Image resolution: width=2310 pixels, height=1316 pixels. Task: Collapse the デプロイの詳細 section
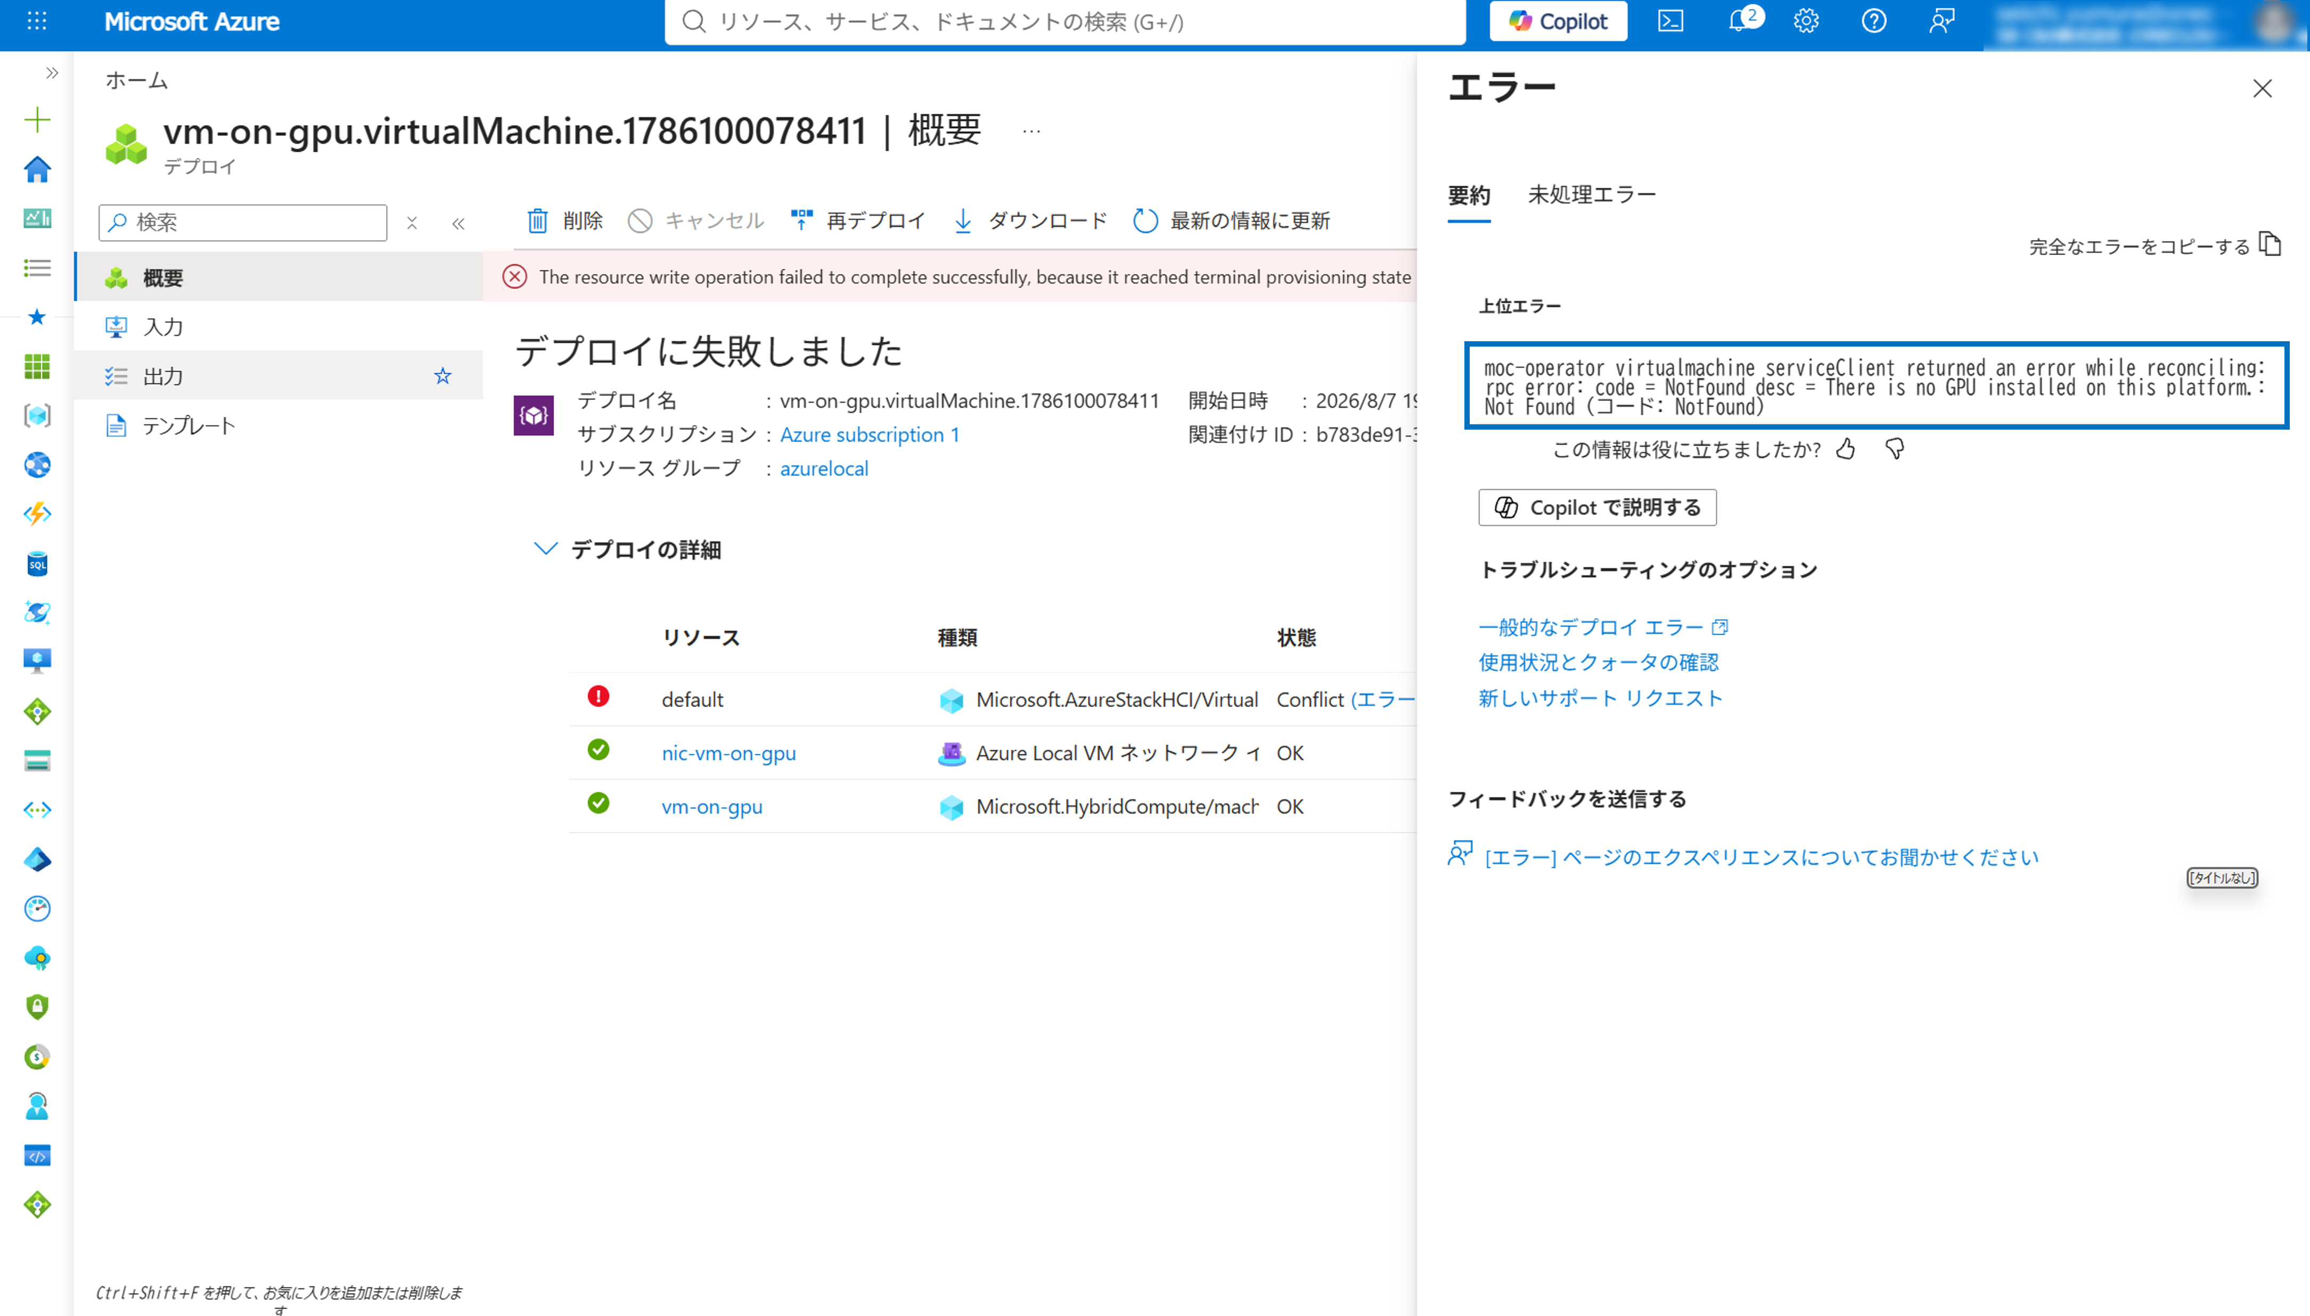545,549
